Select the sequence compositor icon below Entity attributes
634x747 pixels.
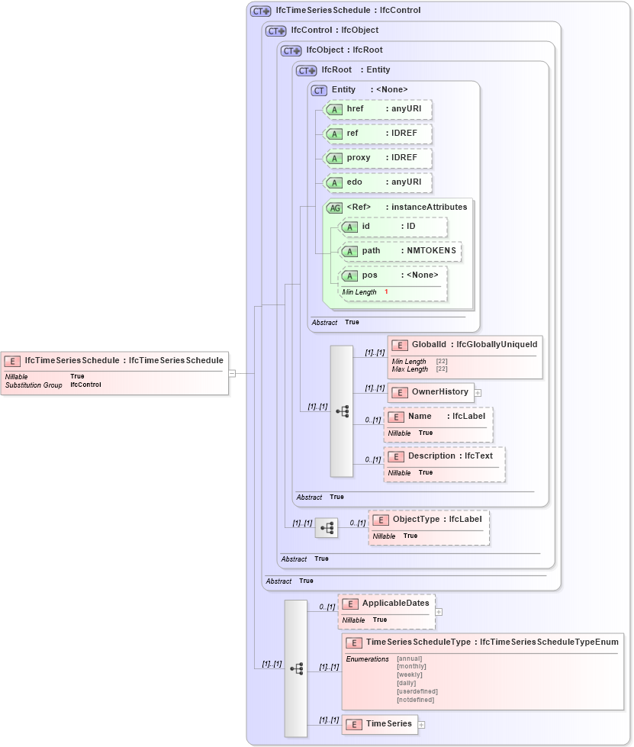[x=341, y=410]
